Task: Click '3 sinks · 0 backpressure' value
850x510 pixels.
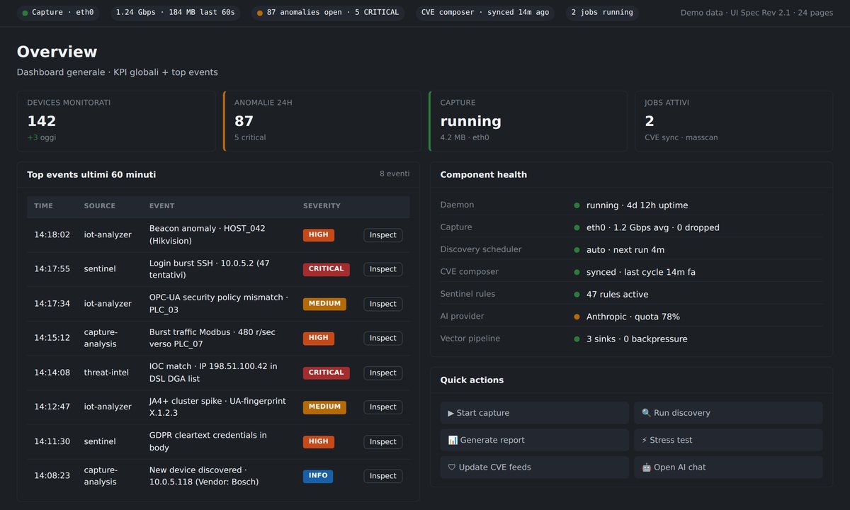Action: click(637, 339)
